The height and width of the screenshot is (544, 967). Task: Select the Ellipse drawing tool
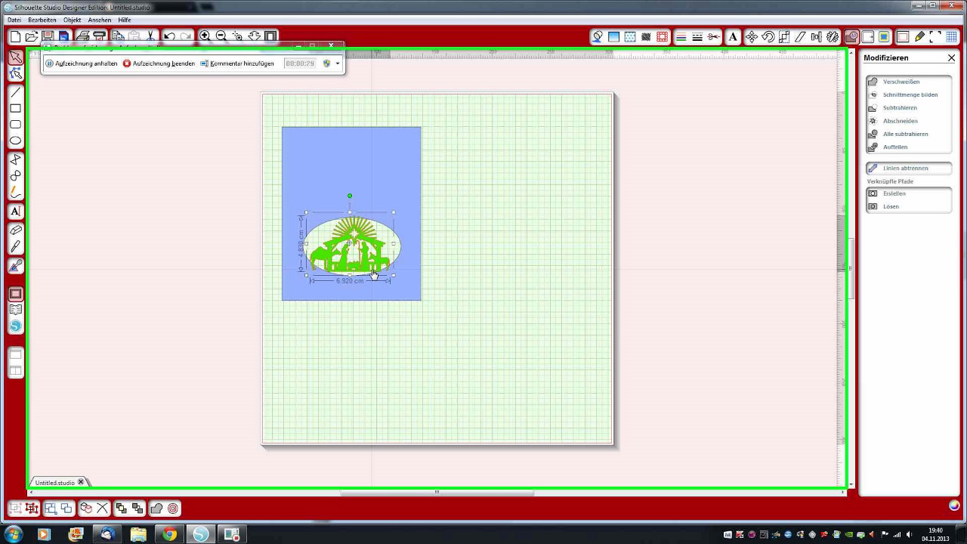(x=15, y=141)
